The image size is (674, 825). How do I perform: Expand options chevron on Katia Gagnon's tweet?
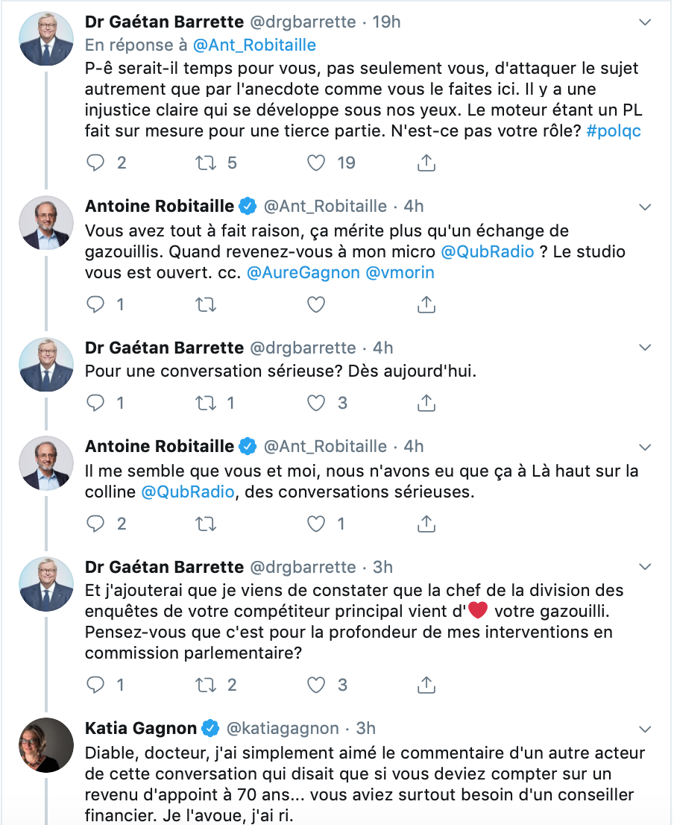645,730
